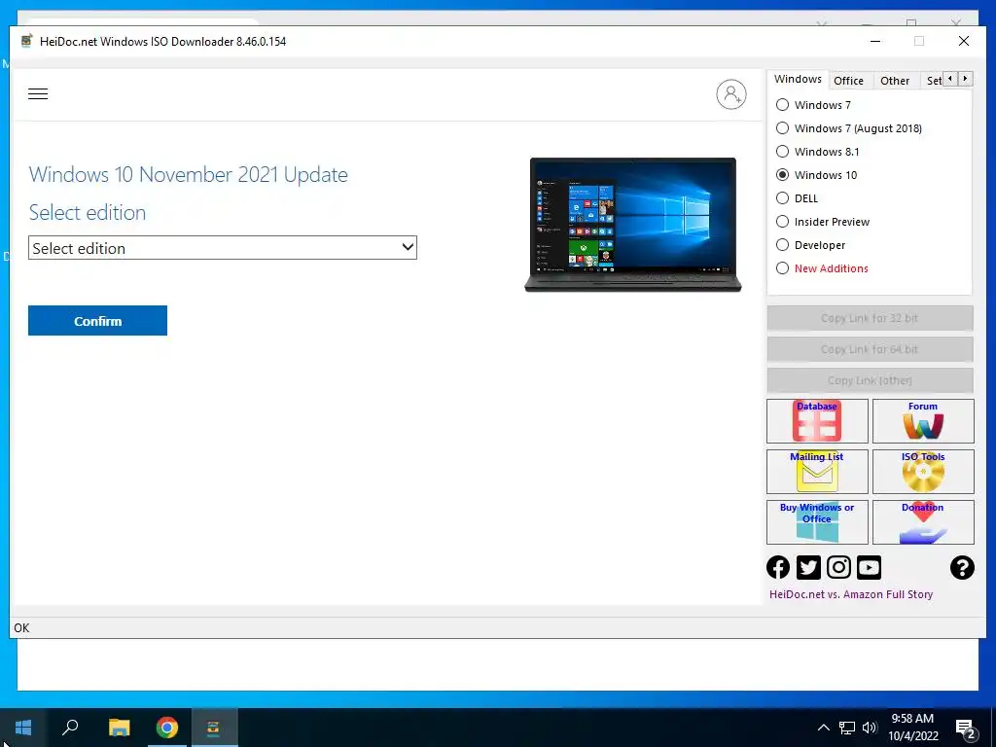Open the network tray icon
Image resolution: width=996 pixels, height=747 pixels.
point(847,728)
